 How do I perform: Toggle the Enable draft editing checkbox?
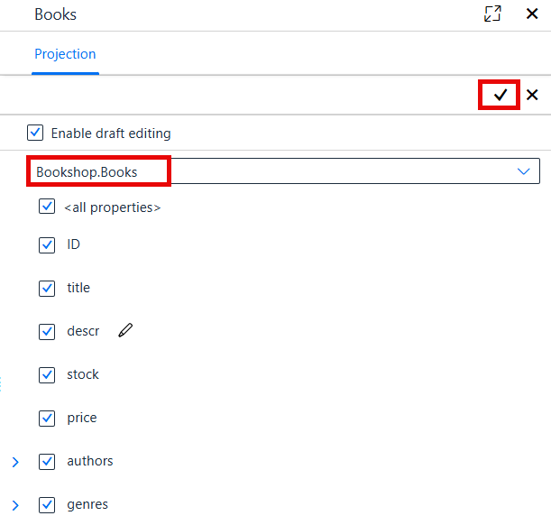(35, 133)
